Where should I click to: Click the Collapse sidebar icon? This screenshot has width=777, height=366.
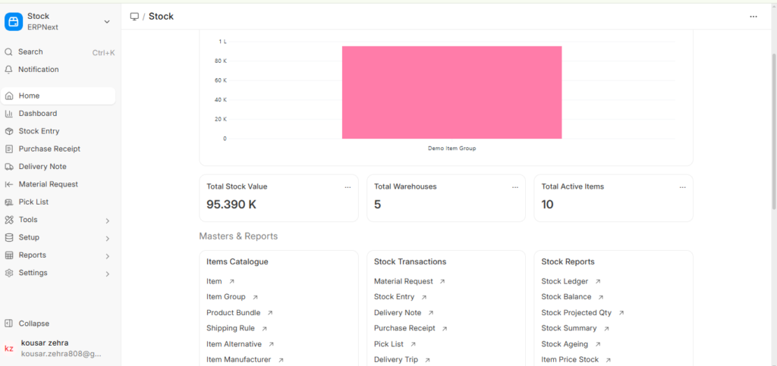click(9, 324)
